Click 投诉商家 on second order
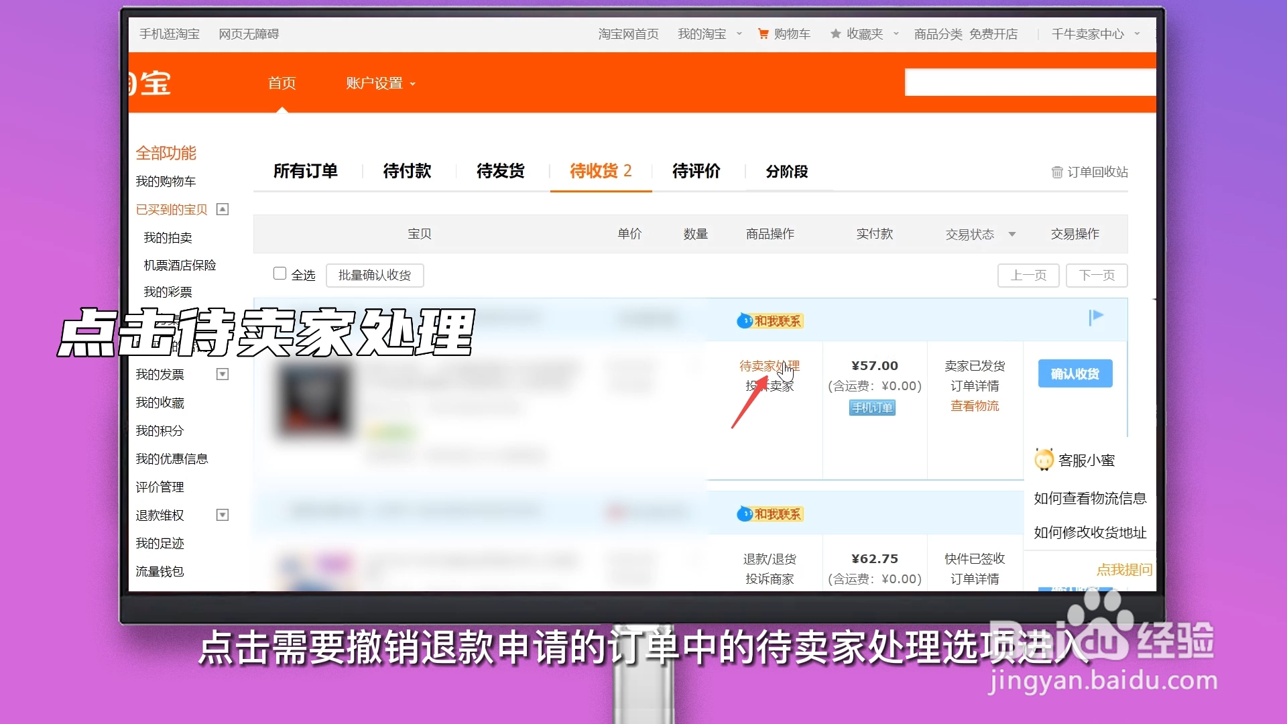The image size is (1287, 724). 770,579
